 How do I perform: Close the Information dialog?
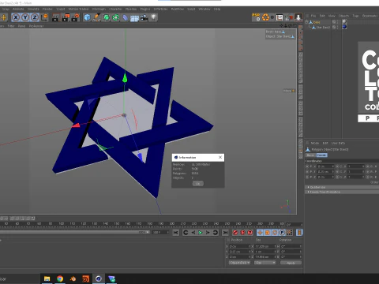click(x=220, y=157)
